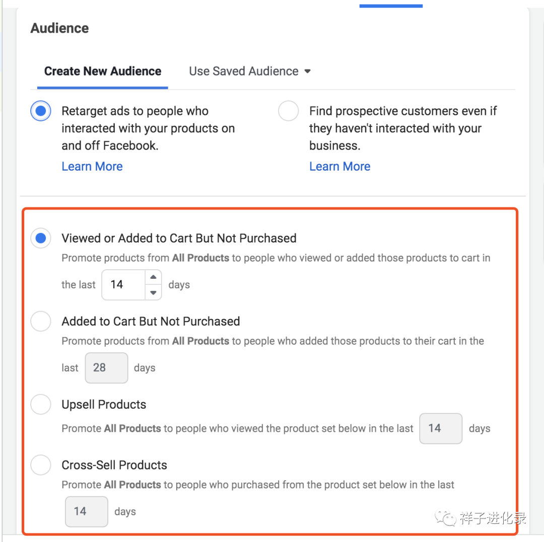Click the 28 days field for cart additions
The width and height of the screenshot is (544, 542).
(x=106, y=368)
